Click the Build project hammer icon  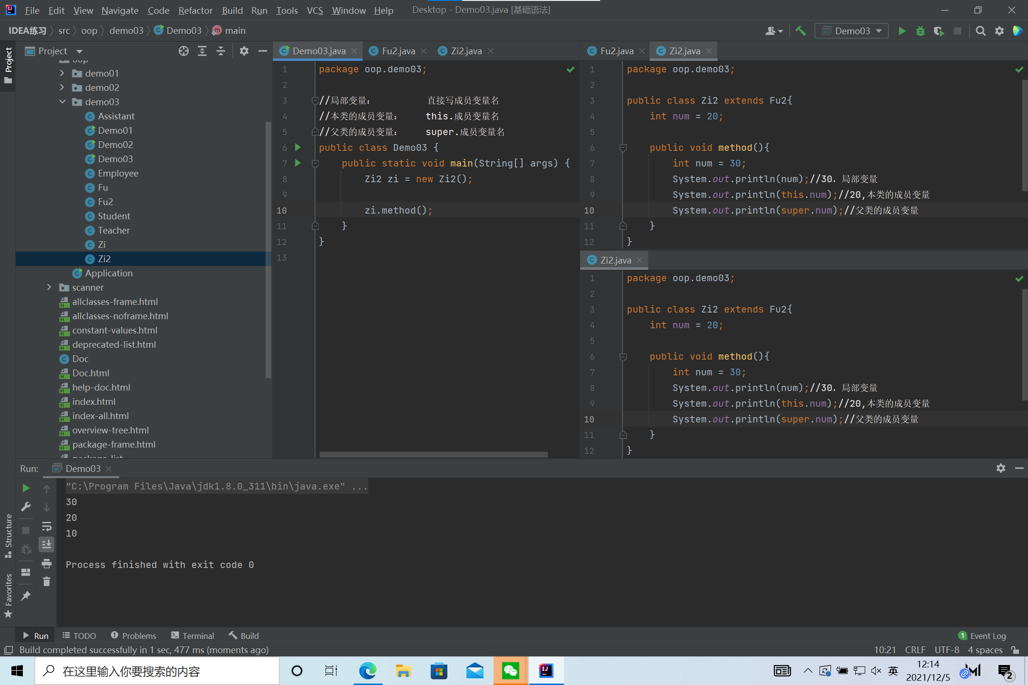pos(801,31)
